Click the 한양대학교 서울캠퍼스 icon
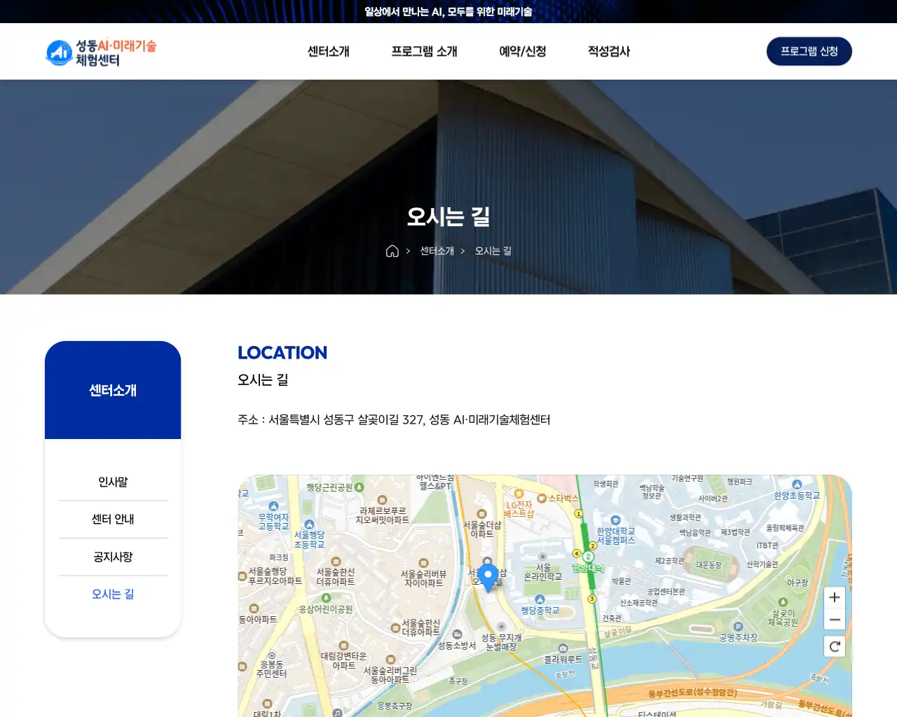Screen dimensions: 897x717 tap(615, 520)
